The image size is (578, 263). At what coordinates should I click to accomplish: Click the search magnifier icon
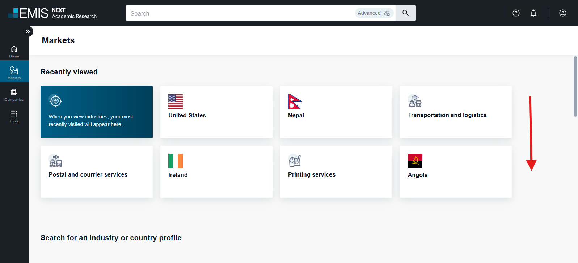[x=405, y=13]
